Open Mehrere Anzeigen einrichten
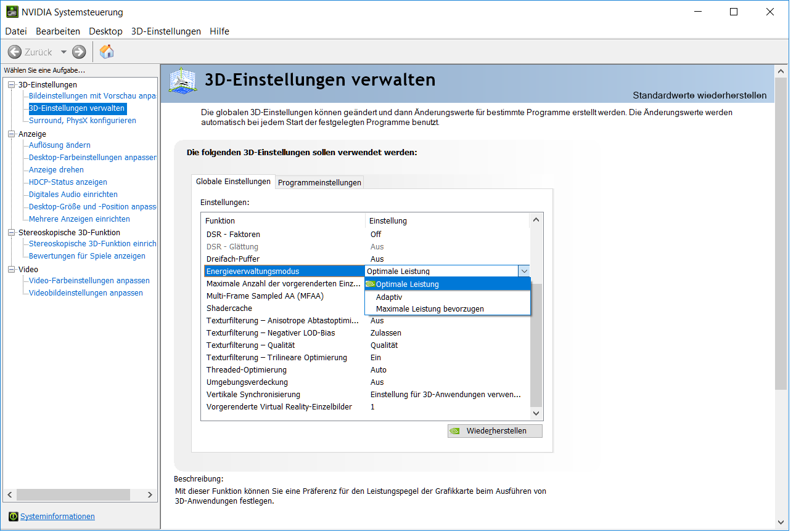 pyautogui.click(x=80, y=219)
